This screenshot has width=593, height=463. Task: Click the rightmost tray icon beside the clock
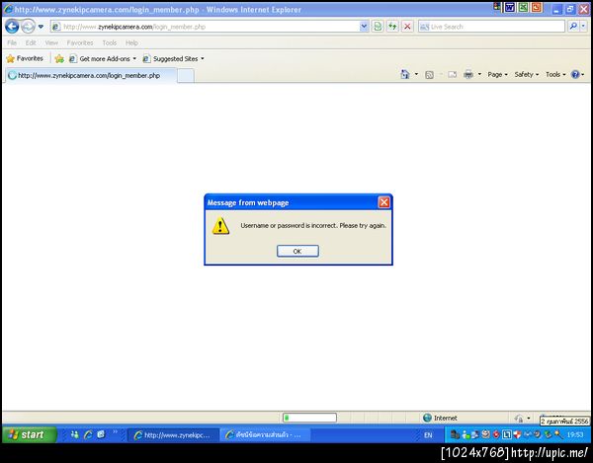pos(558,434)
